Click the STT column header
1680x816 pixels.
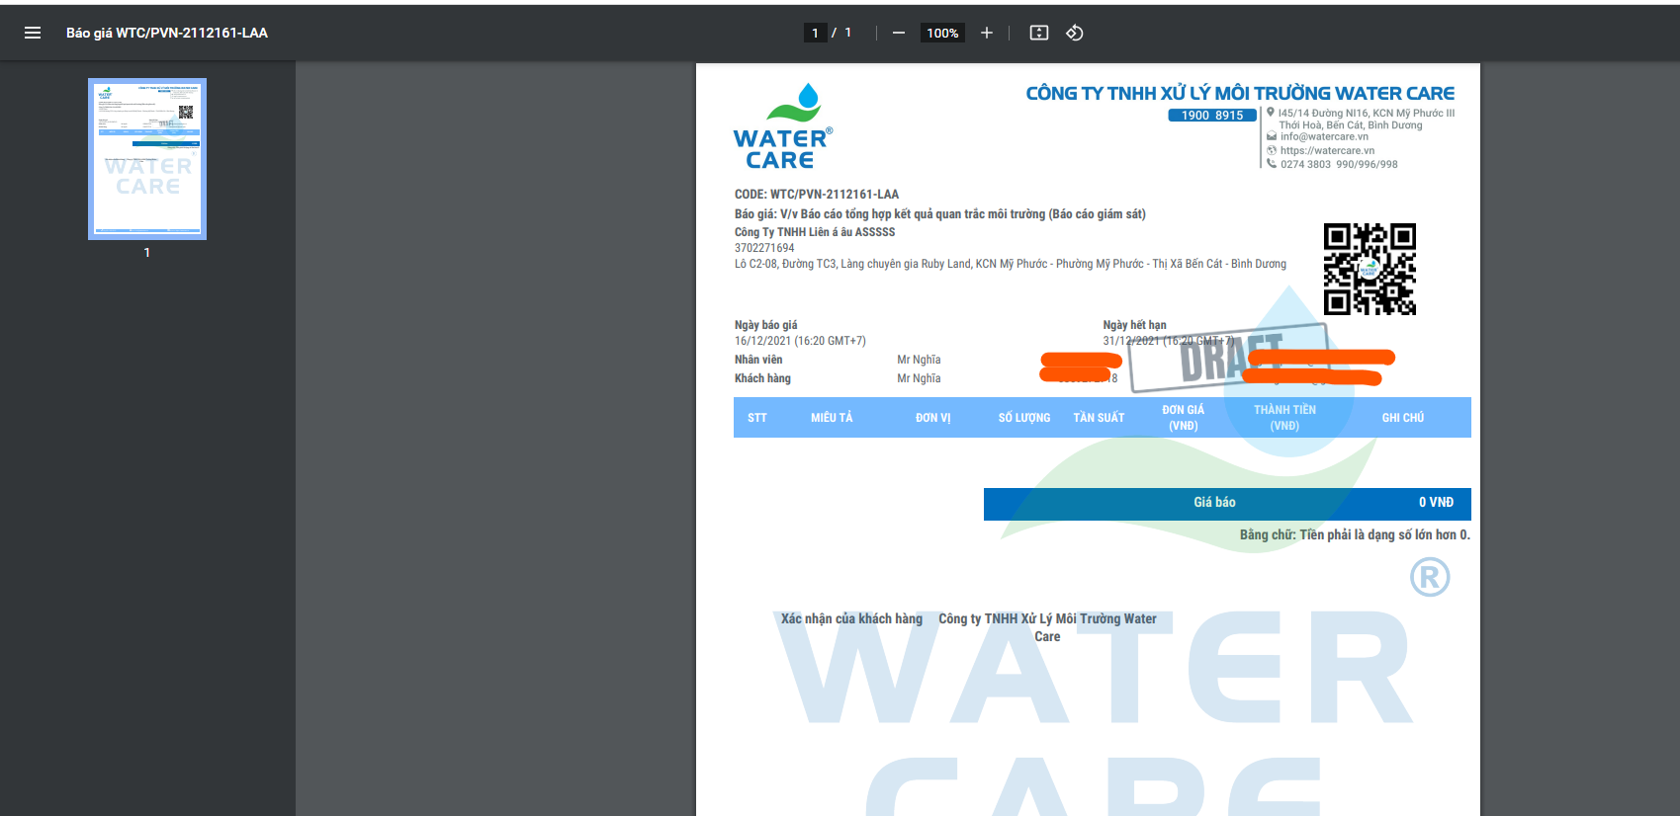click(x=757, y=418)
